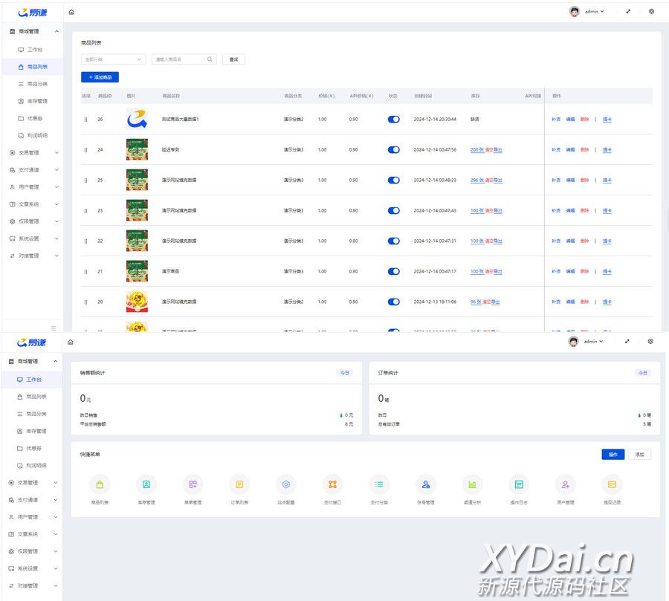Click the blue 添加商品 button
The width and height of the screenshot is (669, 601).
coord(100,77)
